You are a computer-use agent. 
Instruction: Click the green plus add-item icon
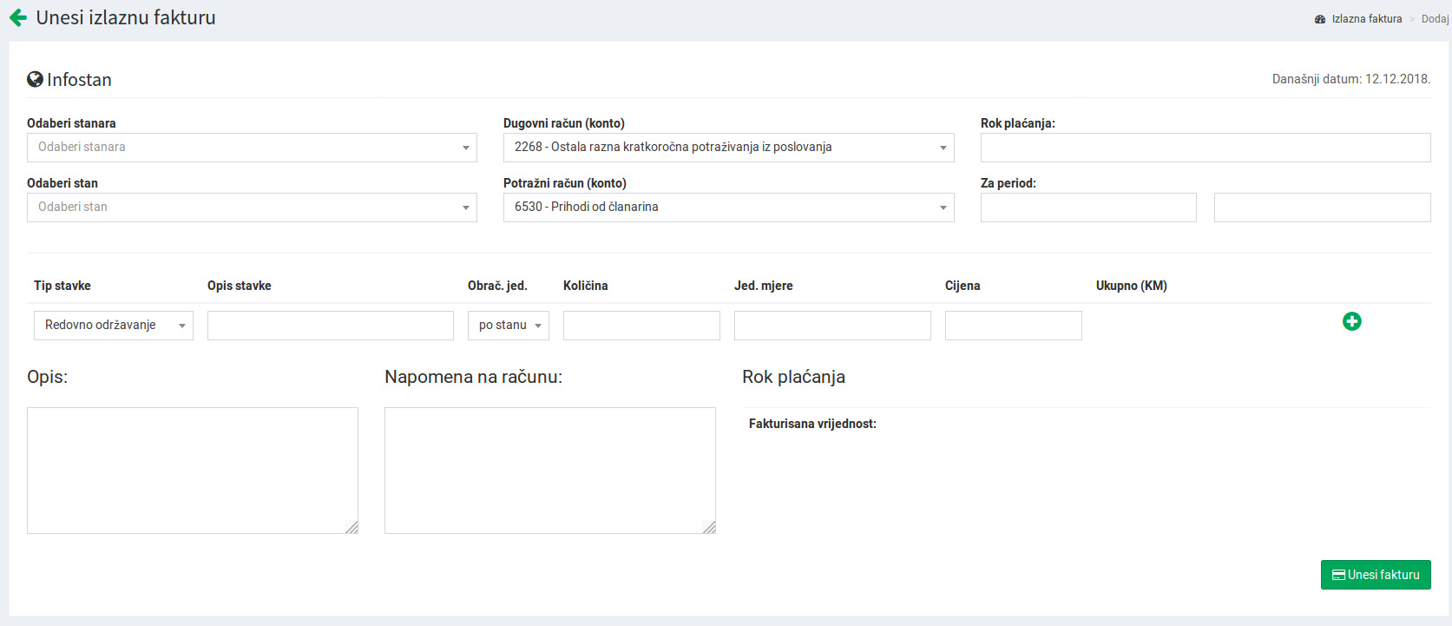coord(1351,321)
